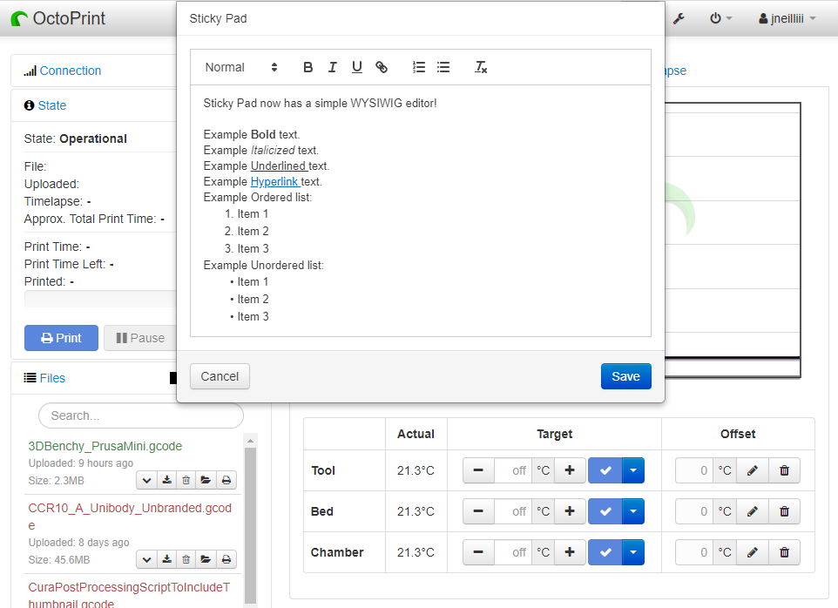Toggle underline formatting in the editor toolbar
This screenshot has height=608, width=838.
point(357,67)
